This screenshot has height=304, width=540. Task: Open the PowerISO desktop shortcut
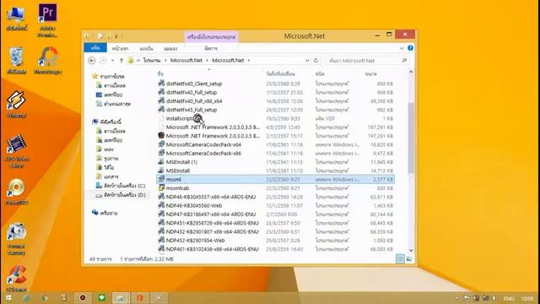coord(16,192)
